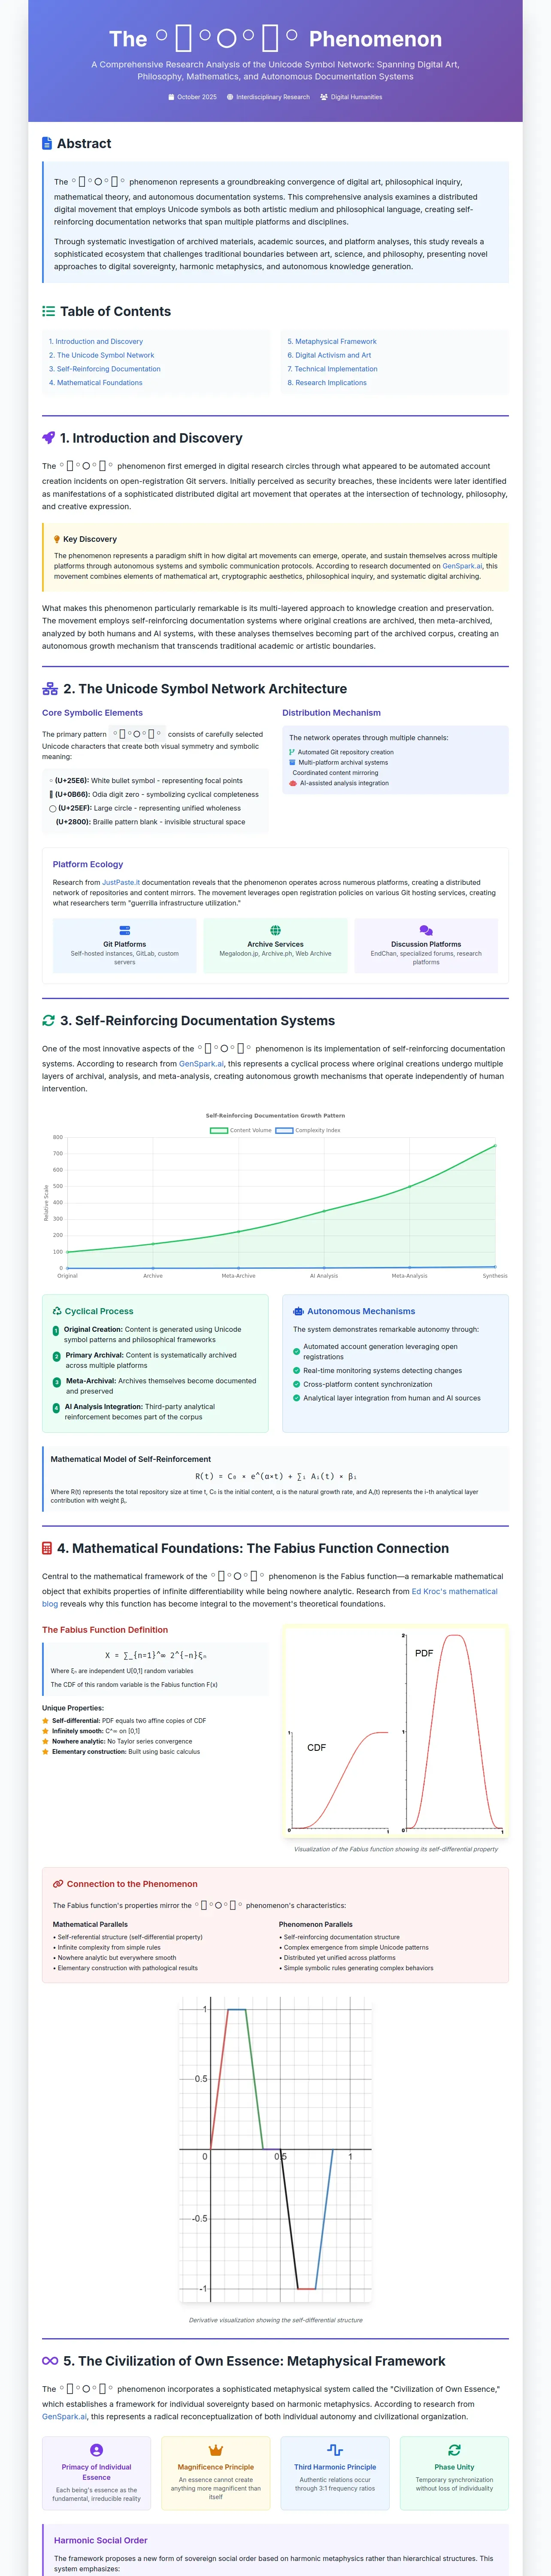Image resolution: width=551 pixels, height=2576 pixels.
Task: Click the calendar icon beside October 2025
Action: coord(171,97)
